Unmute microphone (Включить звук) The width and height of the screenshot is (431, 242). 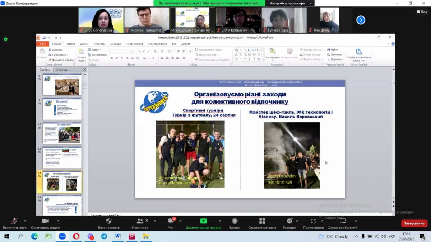(x=14, y=221)
